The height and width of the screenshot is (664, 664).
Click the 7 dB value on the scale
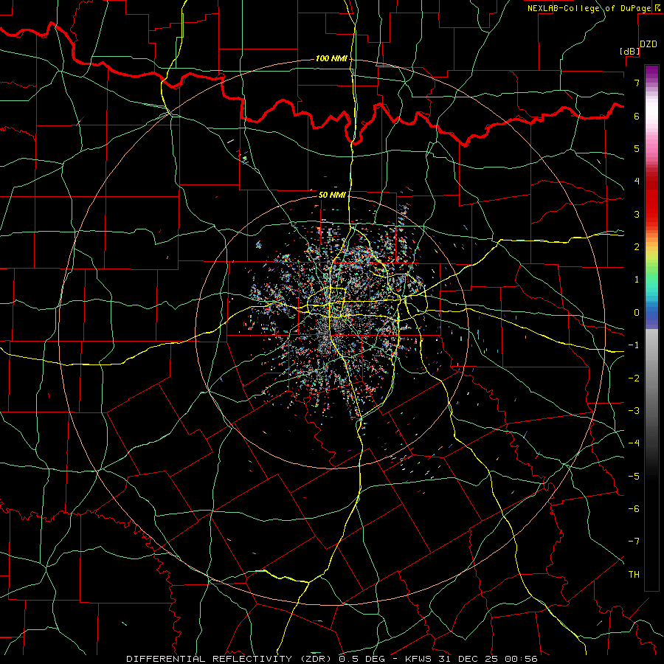point(637,83)
